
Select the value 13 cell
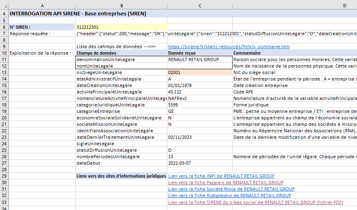click(200, 157)
